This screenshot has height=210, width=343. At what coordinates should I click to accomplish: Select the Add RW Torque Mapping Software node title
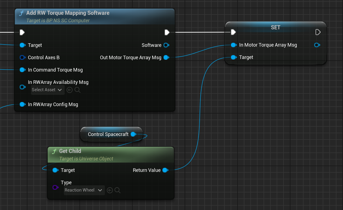click(68, 13)
